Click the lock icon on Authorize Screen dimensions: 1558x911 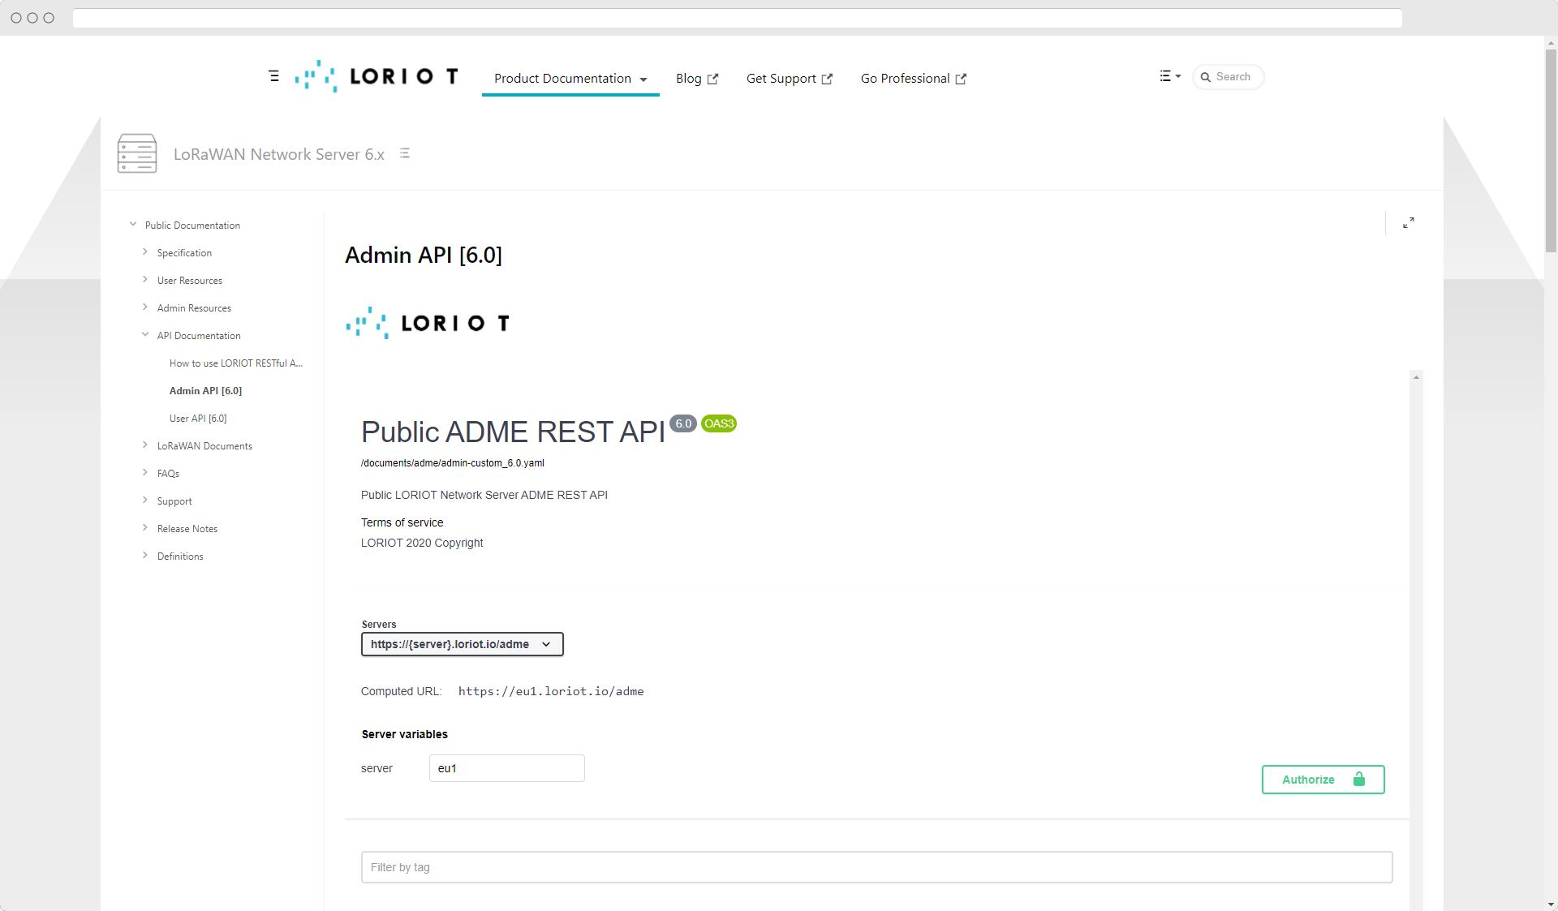pyautogui.click(x=1359, y=779)
